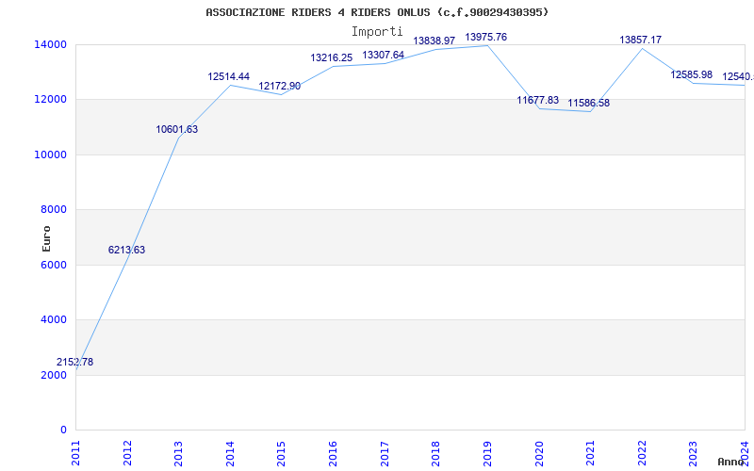Click the 4000 y-axis tick label

click(x=54, y=319)
